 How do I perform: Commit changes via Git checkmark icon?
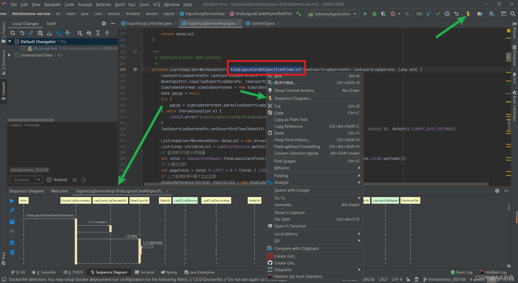click(438, 14)
